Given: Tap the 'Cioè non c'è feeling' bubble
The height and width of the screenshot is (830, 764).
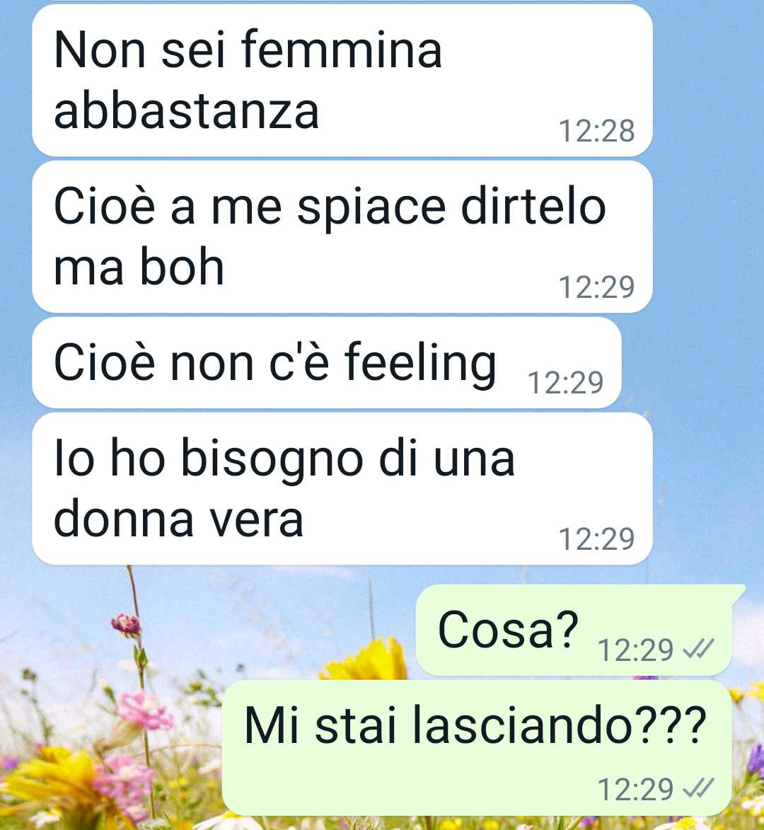Looking at the screenshot, I should point(326,363).
